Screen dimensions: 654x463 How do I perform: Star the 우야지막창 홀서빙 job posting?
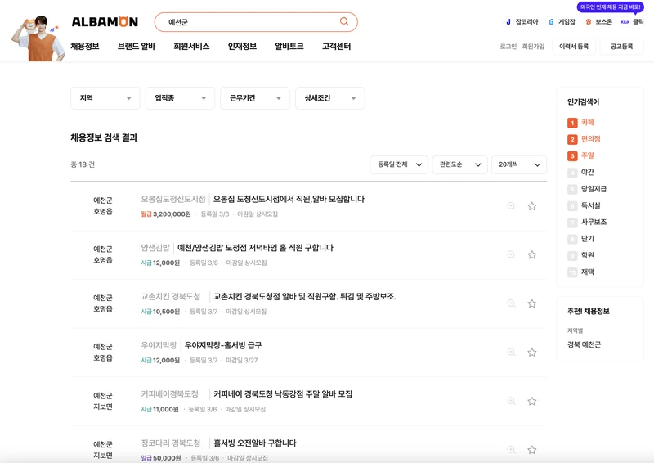532,353
